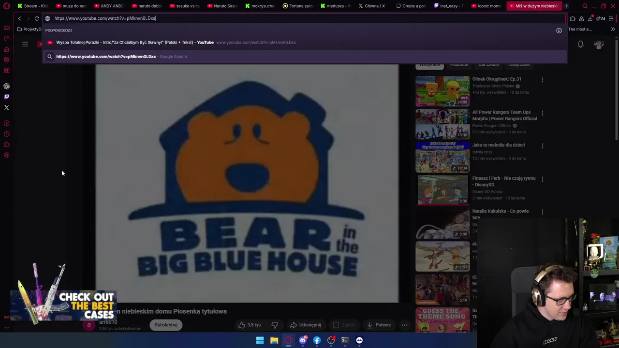Open the ProjektyD bookmarks folder
Viewport: 619px width, 348px height.
click(30, 29)
